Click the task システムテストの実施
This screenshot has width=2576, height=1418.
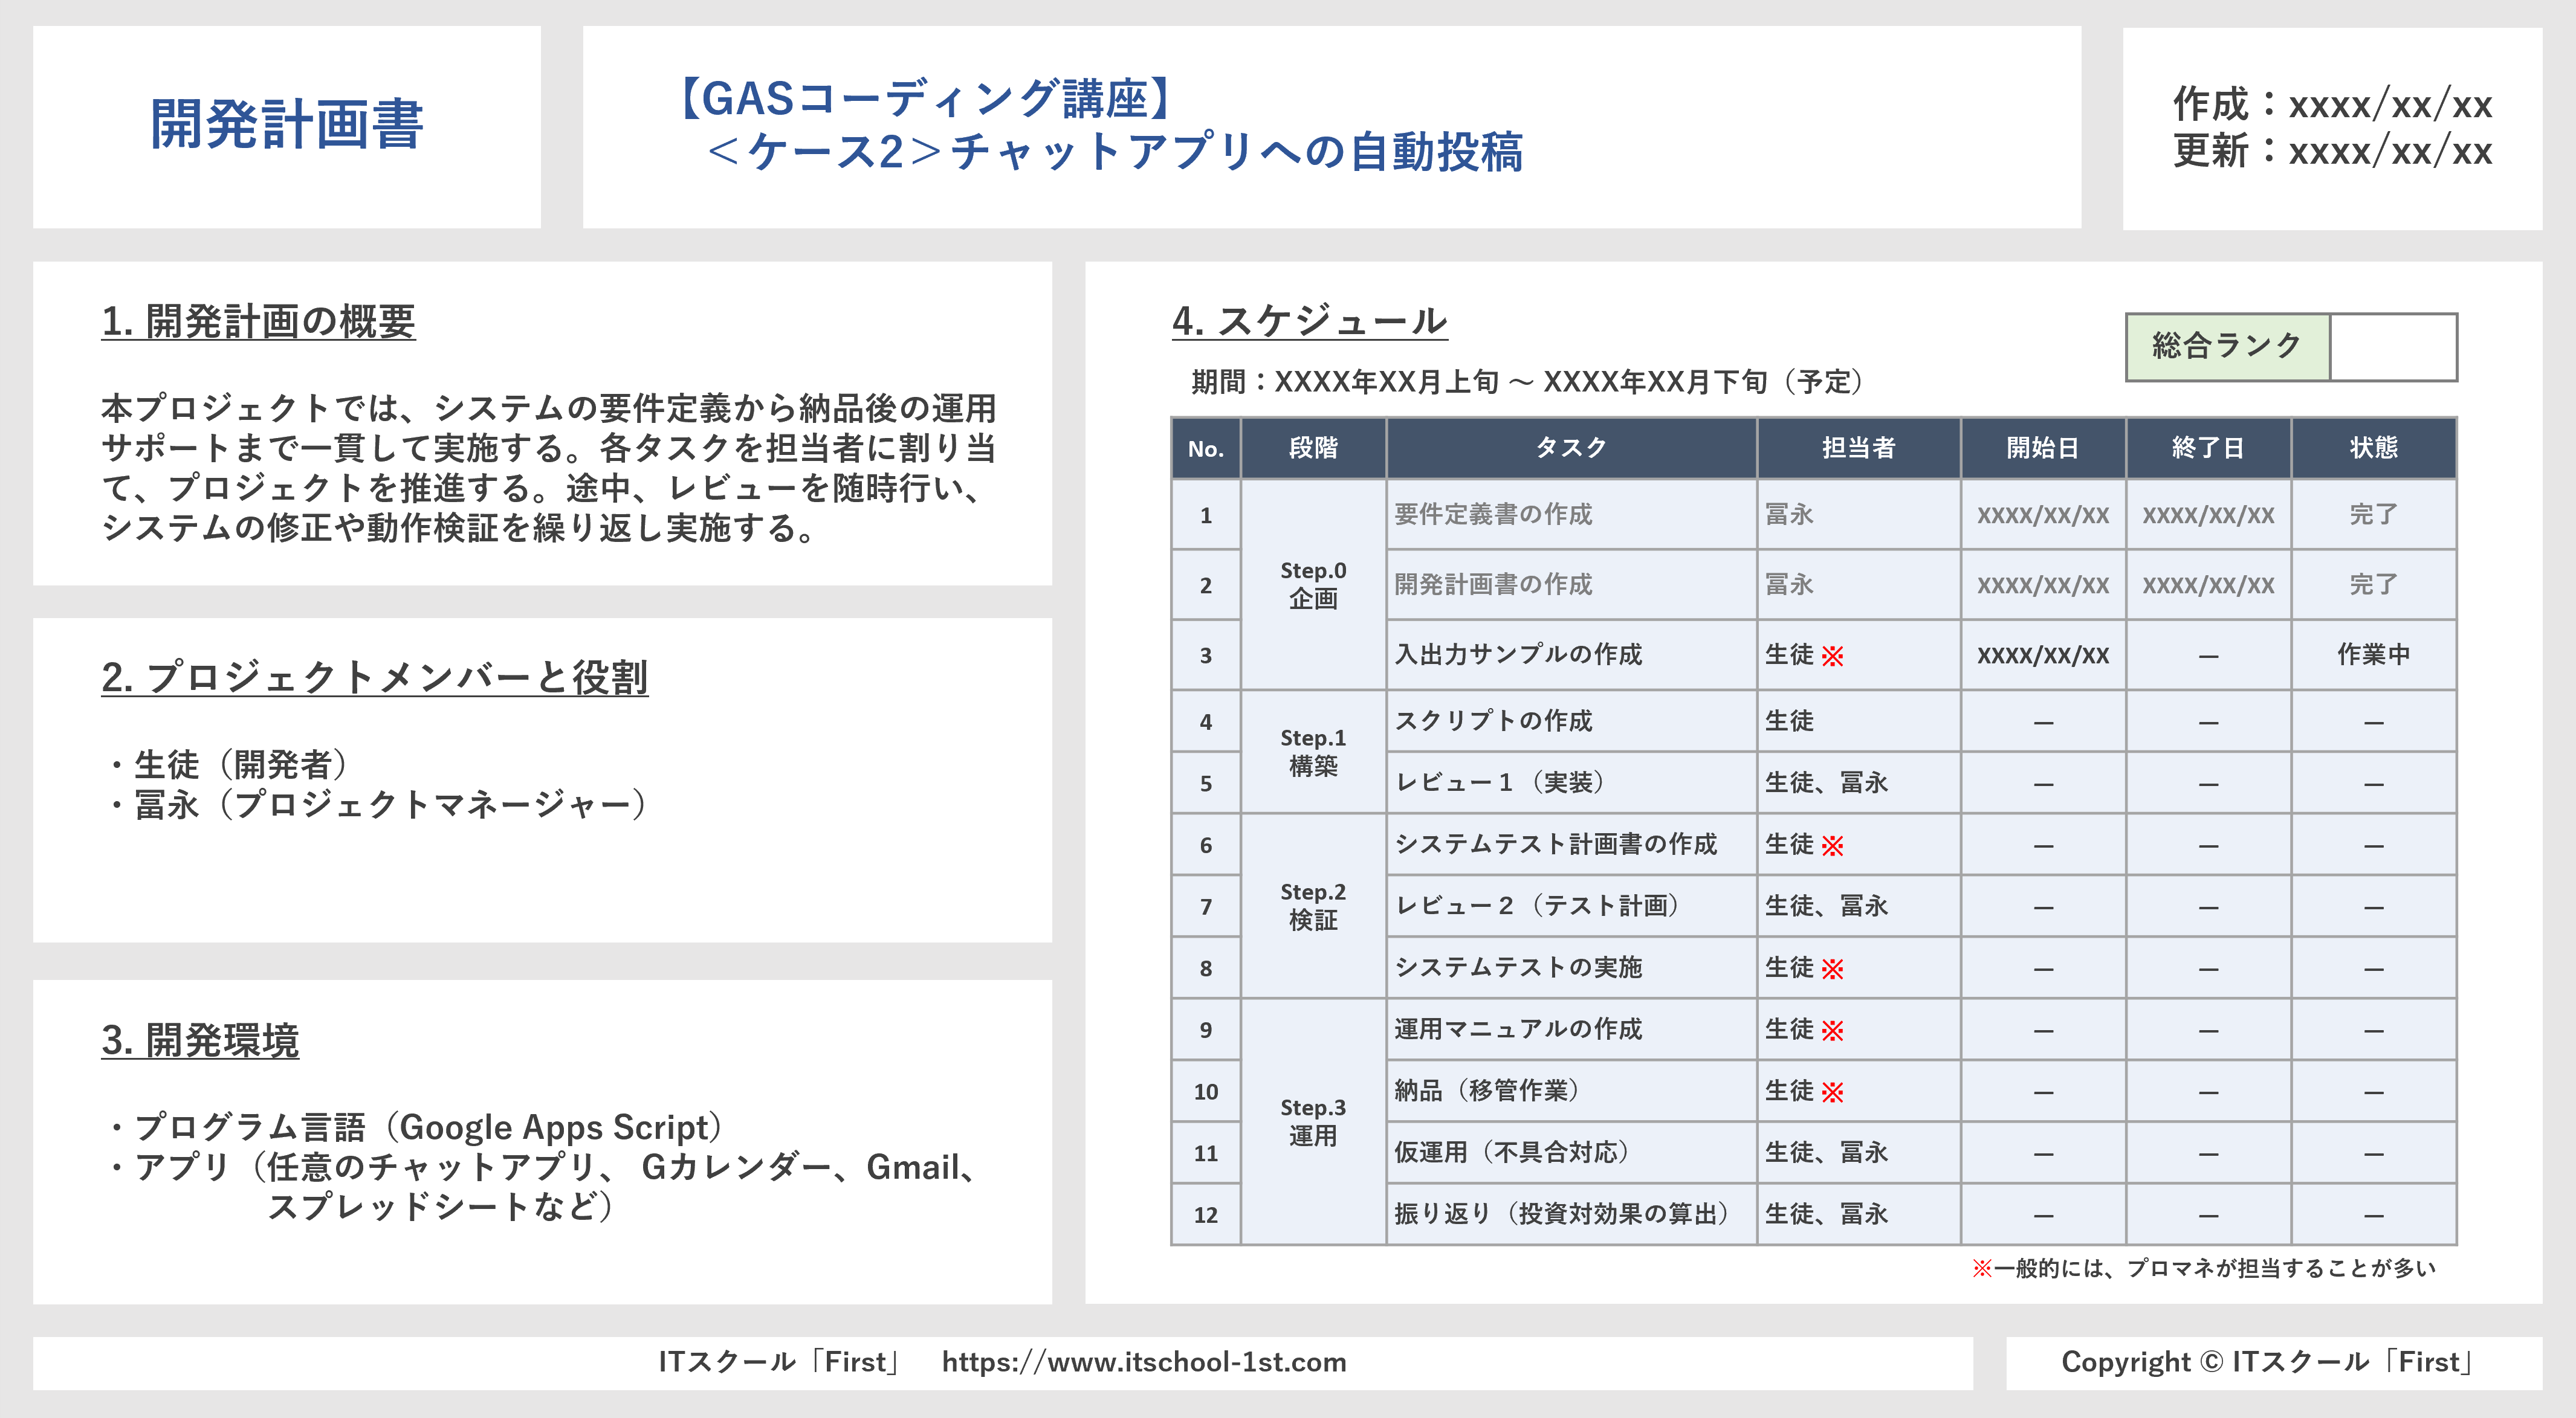(x=1518, y=967)
